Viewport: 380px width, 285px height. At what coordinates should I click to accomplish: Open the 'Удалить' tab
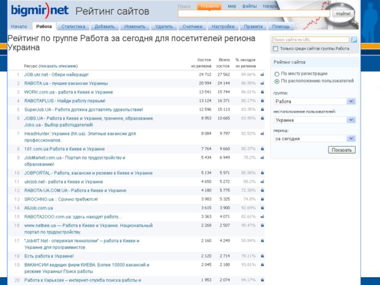(164, 27)
